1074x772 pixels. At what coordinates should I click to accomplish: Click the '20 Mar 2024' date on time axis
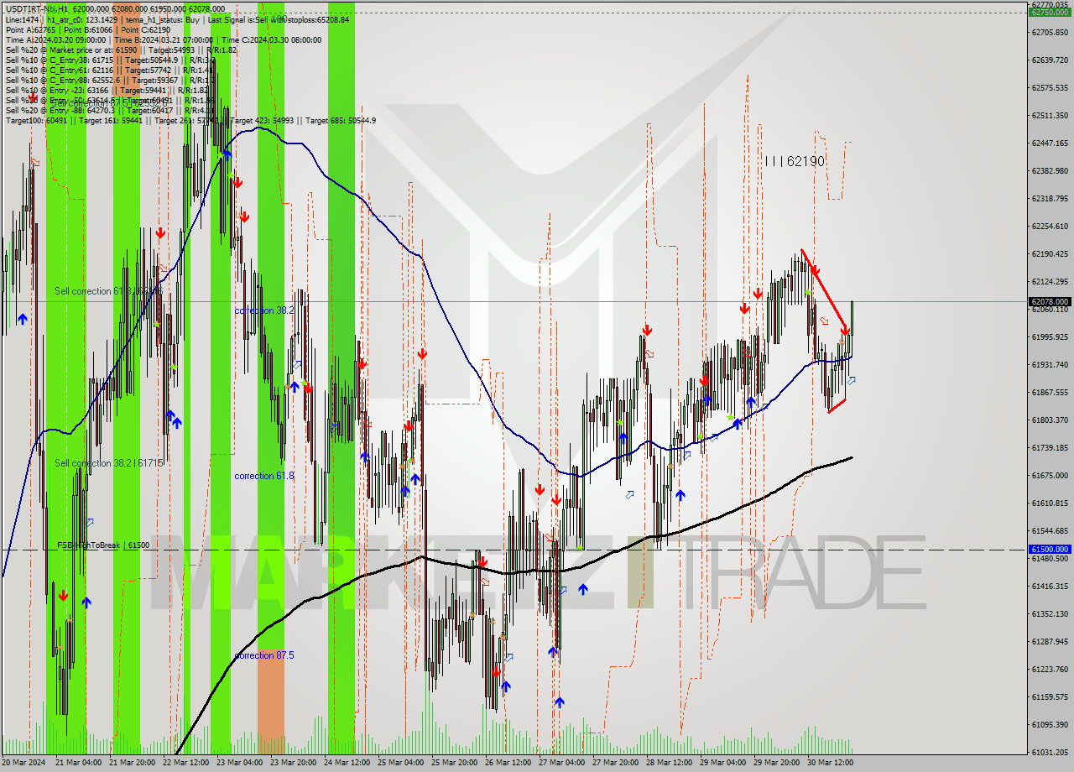click(24, 763)
